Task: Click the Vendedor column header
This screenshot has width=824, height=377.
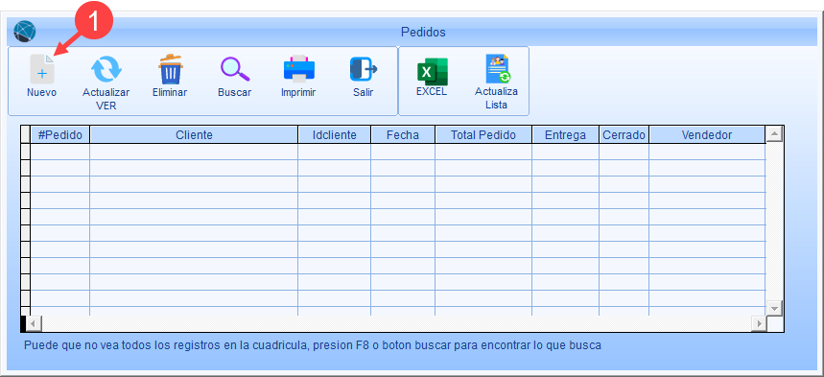Action: click(707, 135)
